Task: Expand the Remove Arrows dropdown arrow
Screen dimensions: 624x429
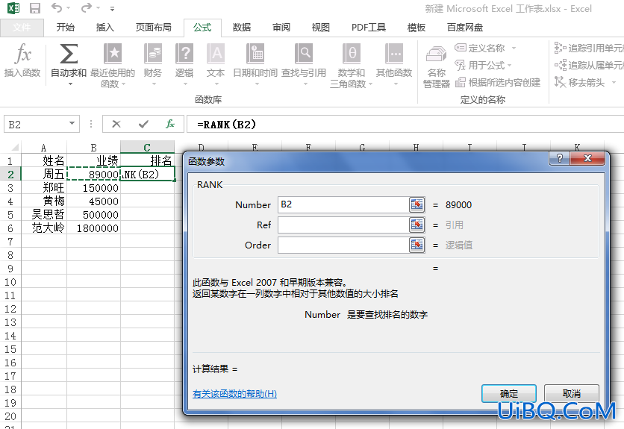Action: (x=614, y=82)
